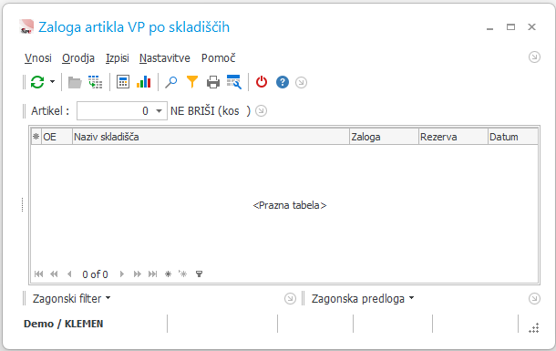Screen dimensions: 556x351
Task: Sort by Naziv skladišča column header
Action: coord(211,137)
